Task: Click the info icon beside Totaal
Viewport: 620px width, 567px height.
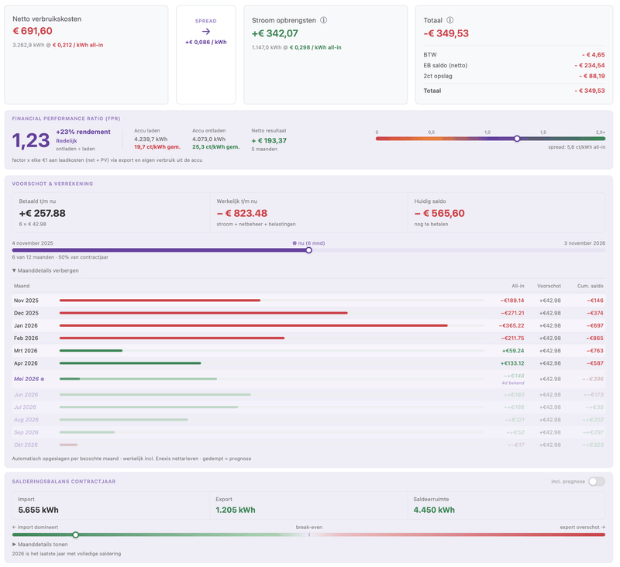Action: 450,20
